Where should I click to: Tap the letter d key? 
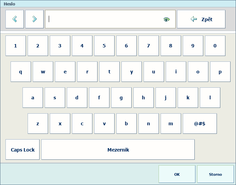coord(77,98)
